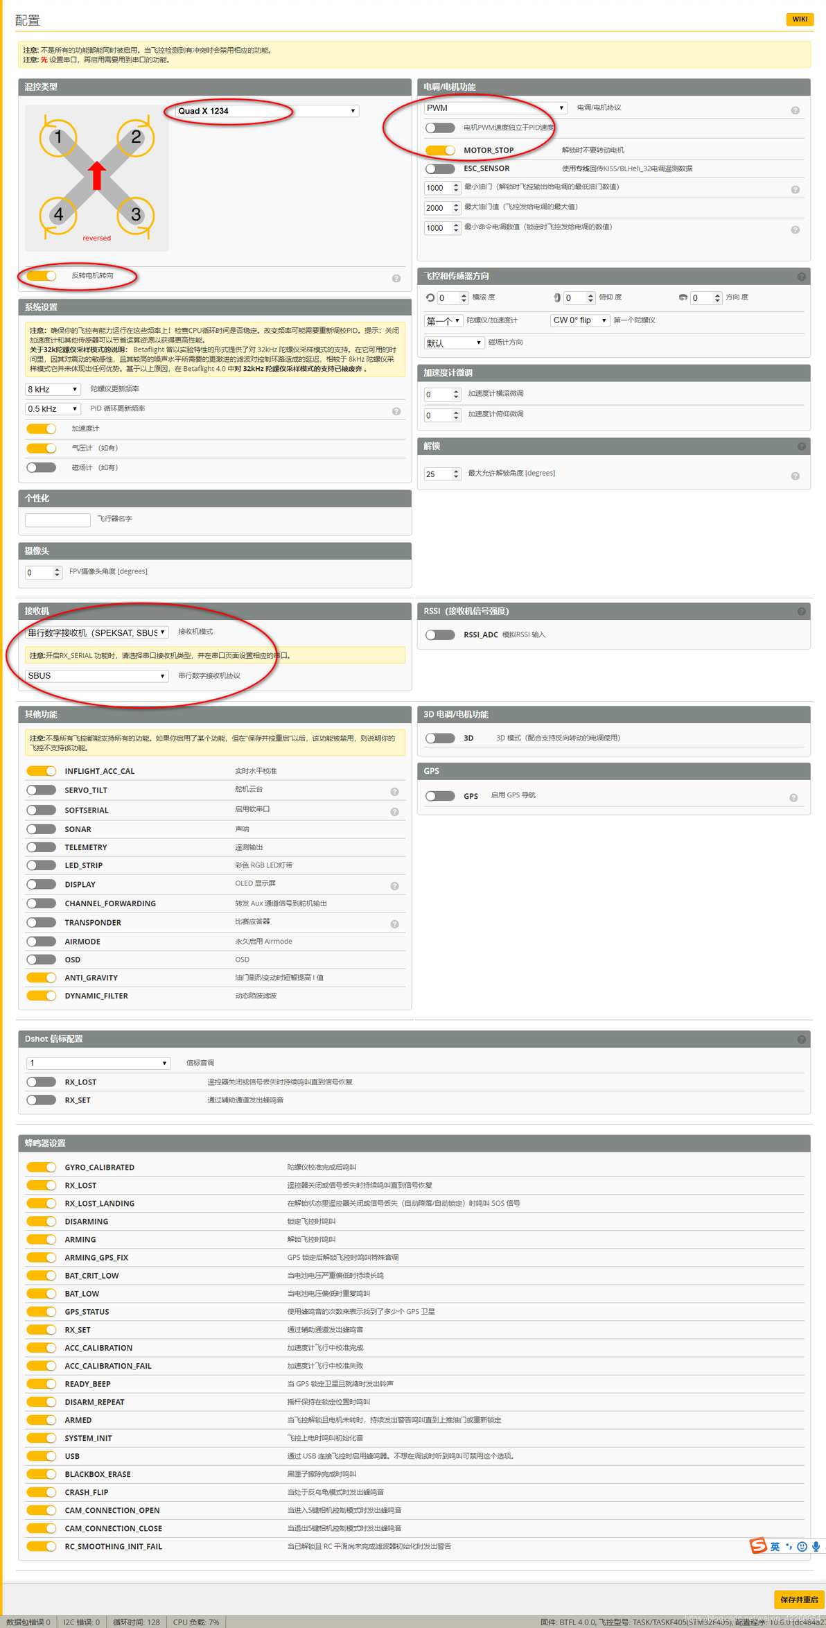Click Sogou input method microphone icon

click(816, 1547)
